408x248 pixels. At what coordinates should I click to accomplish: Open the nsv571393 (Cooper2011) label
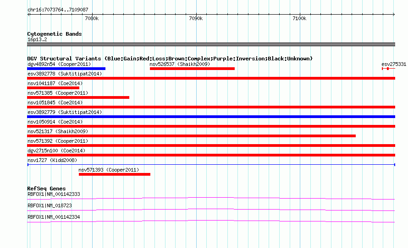click(109, 170)
